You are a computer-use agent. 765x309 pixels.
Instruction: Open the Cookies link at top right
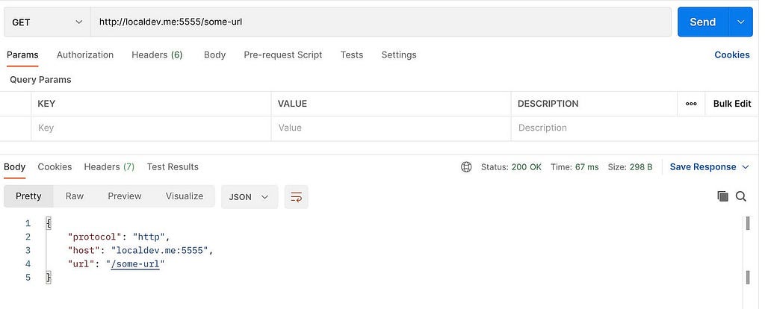coord(732,55)
